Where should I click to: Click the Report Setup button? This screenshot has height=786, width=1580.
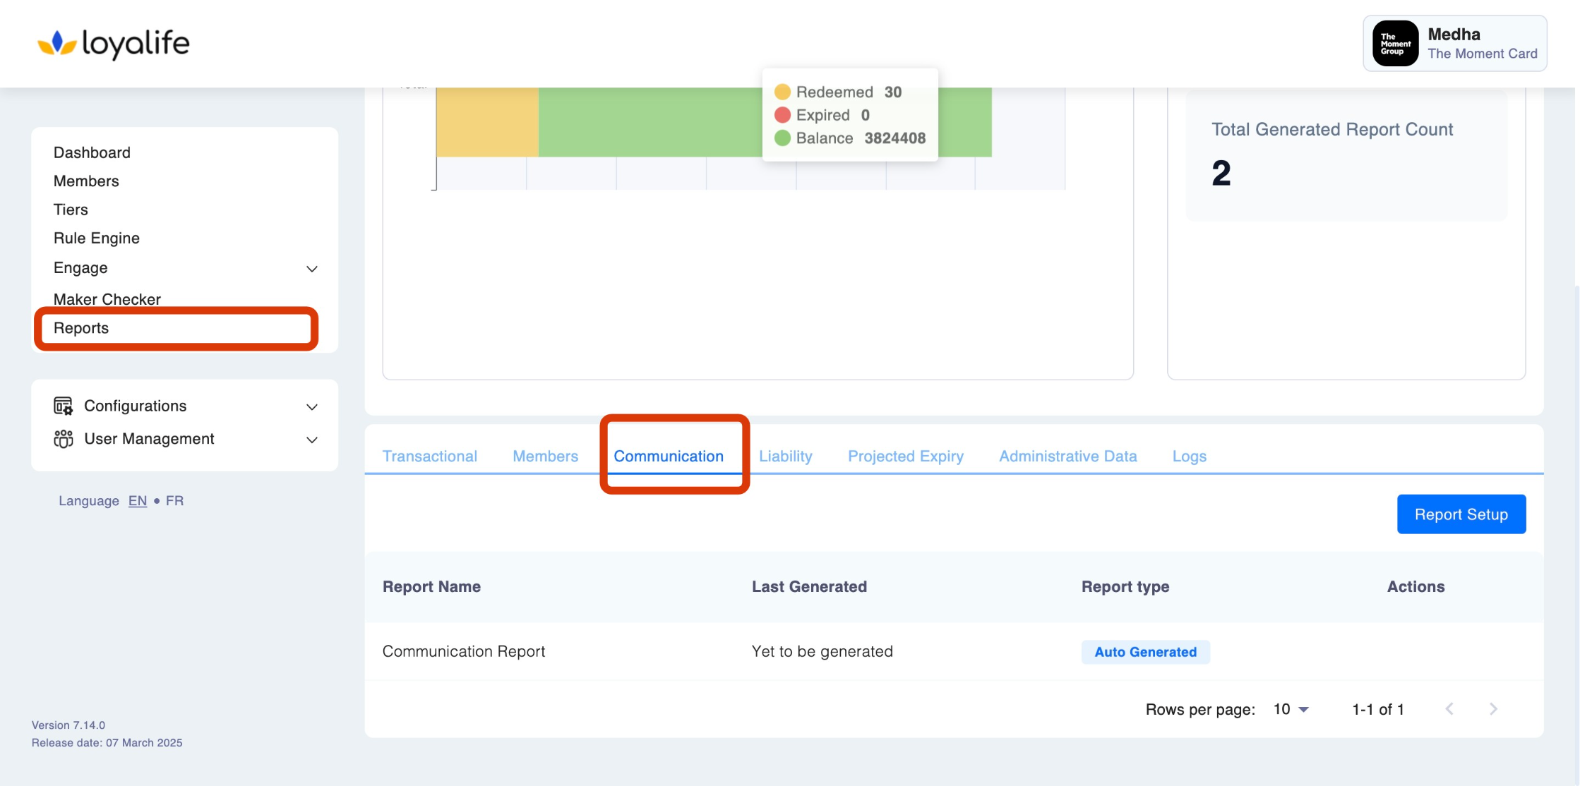coord(1461,514)
